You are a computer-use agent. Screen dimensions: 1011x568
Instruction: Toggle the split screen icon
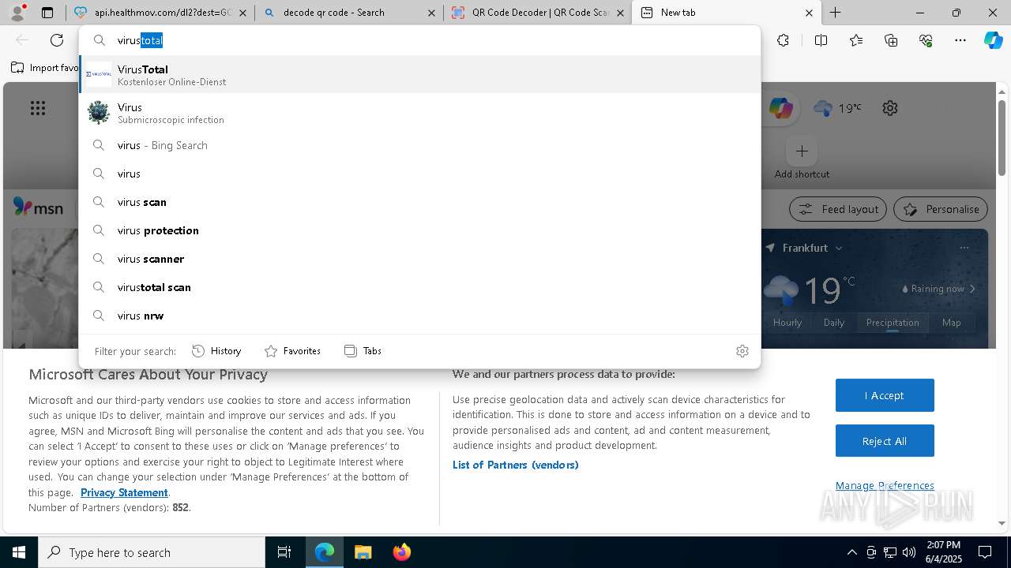[821, 40]
